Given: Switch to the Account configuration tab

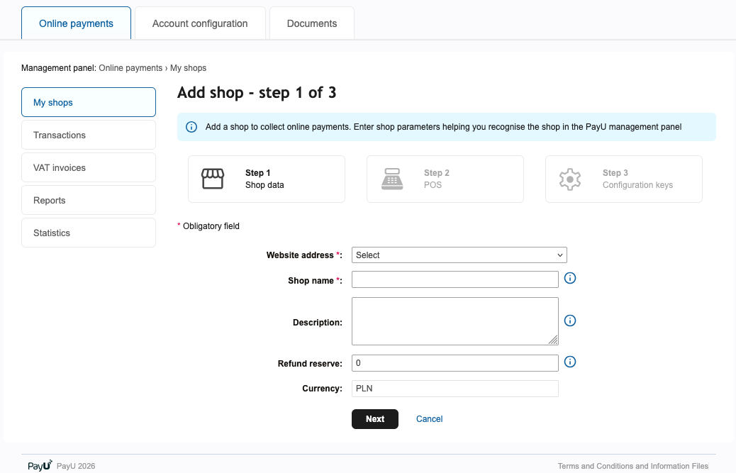Looking at the screenshot, I should point(199,23).
